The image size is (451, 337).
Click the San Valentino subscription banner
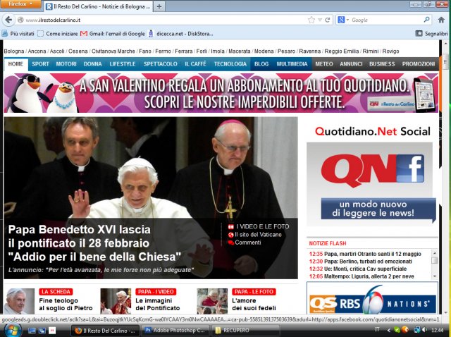click(221, 92)
